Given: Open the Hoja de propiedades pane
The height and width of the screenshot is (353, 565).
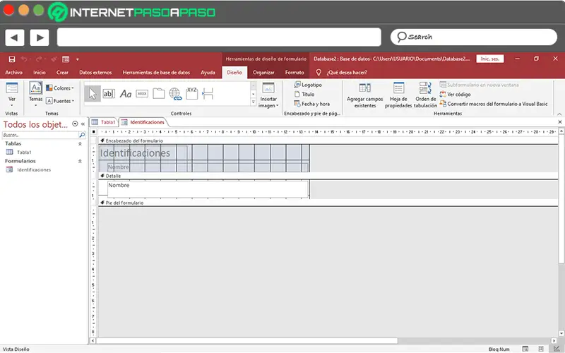Looking at the screenshot, I should point(398,95).
